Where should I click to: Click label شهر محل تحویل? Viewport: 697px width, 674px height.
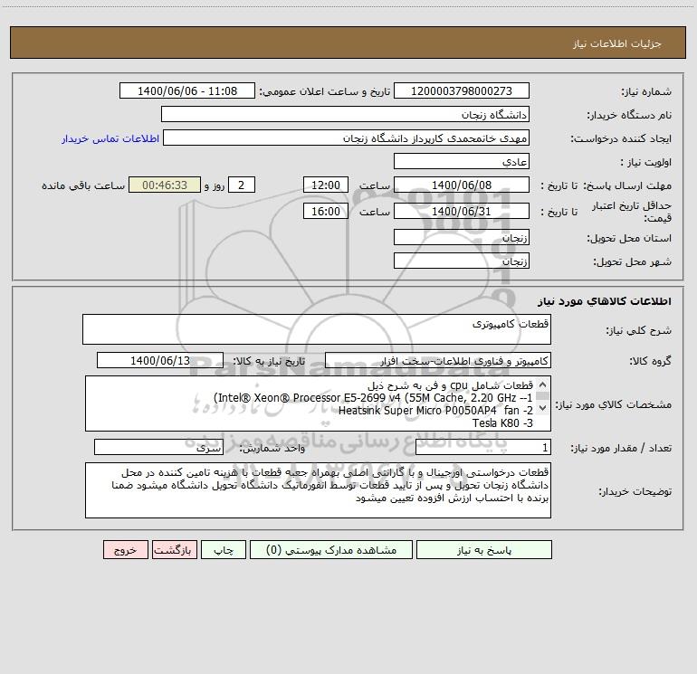(x=633, y=261)
